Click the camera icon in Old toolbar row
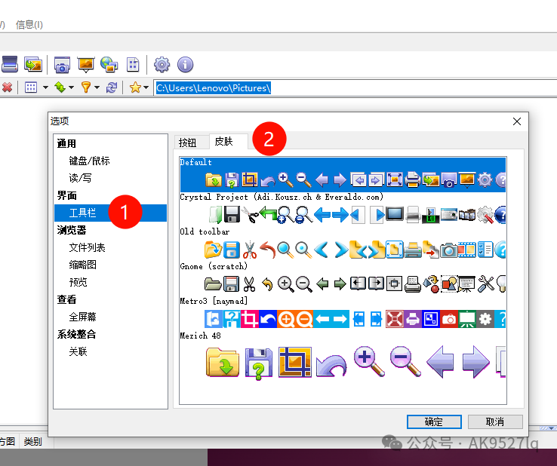The height and width of the screenshot is (466, 557). point(449,250)
